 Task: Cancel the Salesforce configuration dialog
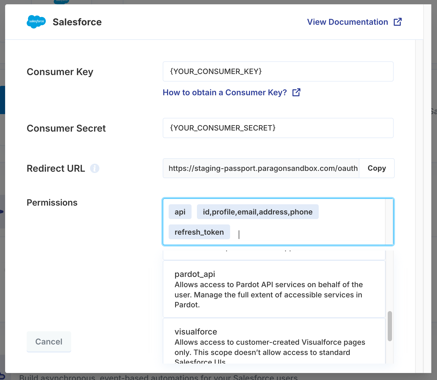49,342
